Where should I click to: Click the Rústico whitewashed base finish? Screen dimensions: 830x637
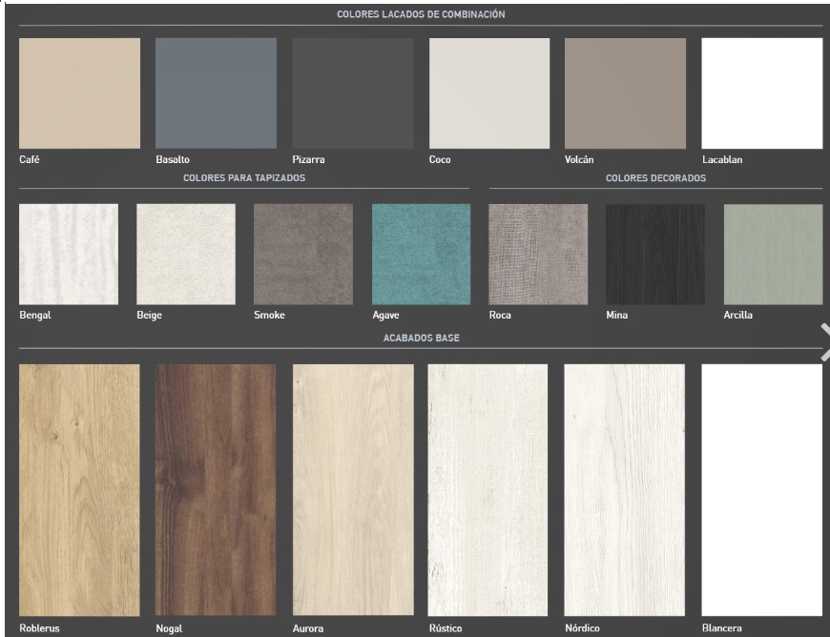click(488, 489)
